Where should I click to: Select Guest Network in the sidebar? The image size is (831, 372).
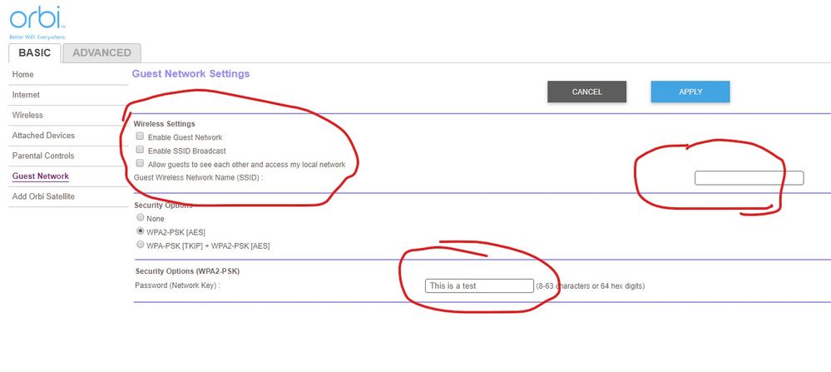[40, 176]
